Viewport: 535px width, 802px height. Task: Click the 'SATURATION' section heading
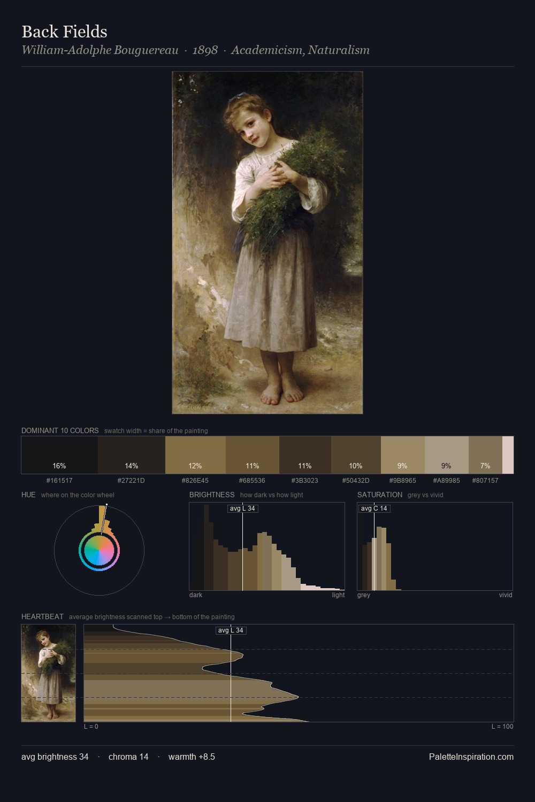pos(380,495)
